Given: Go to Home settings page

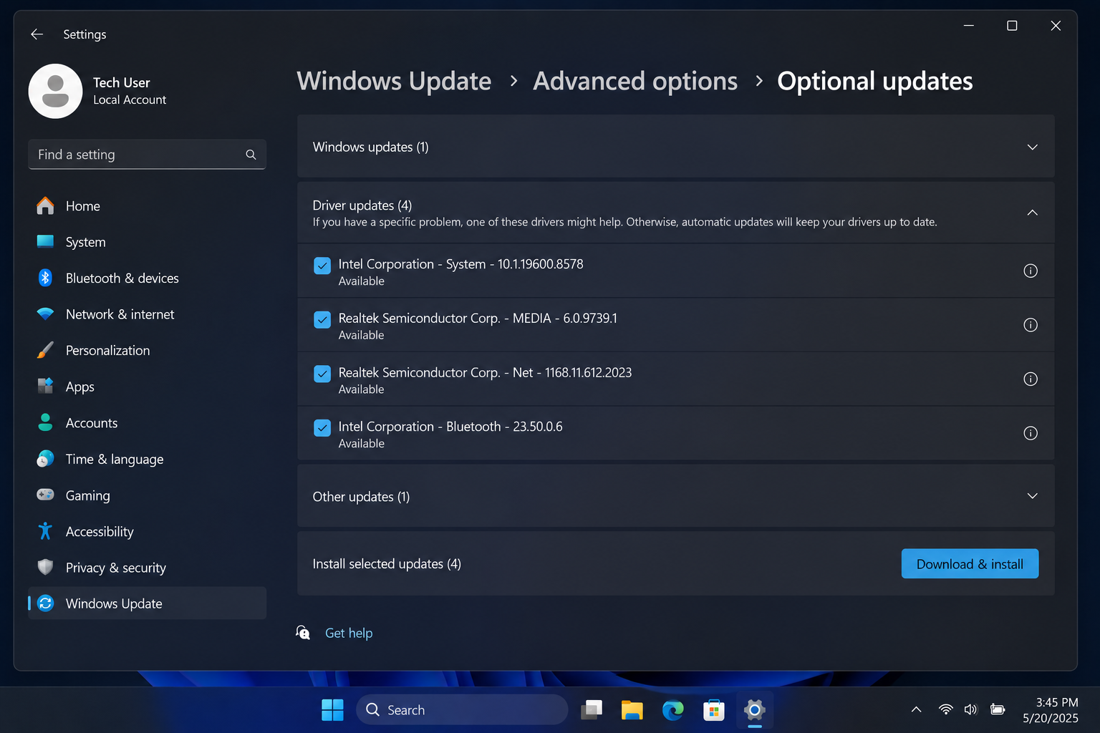Looking at the screenshot, I should point(147,206).
